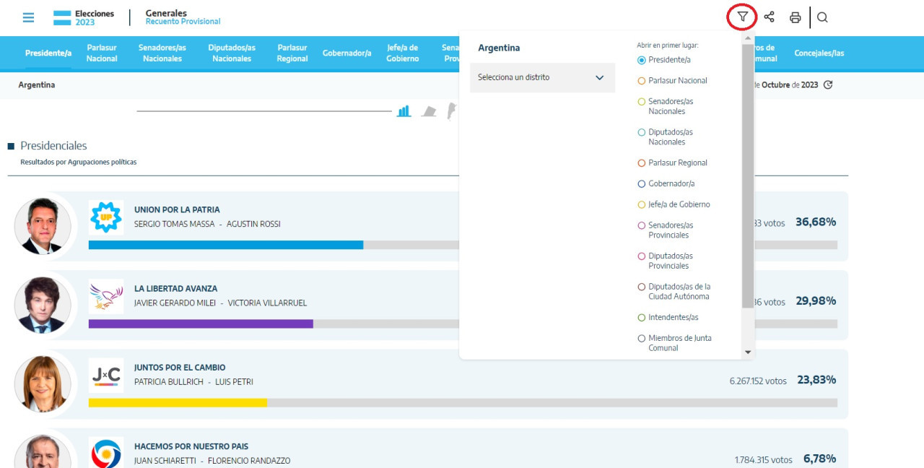Viewport: 924px width, 468px height.
Task: Click the purple La Libertad Avanza bar
Action: pyautogui.click(x=201, y=324)
